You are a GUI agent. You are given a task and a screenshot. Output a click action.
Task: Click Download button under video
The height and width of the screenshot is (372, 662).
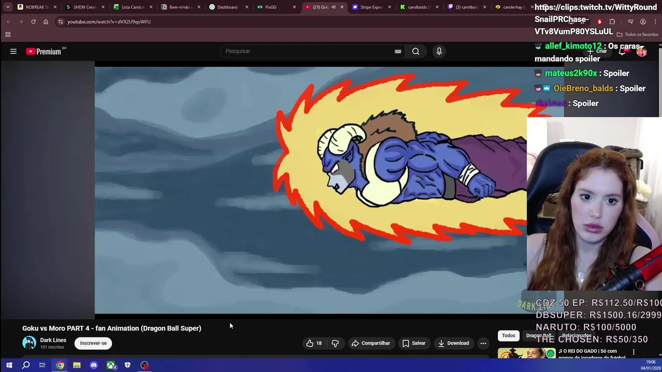pos(453,343)
